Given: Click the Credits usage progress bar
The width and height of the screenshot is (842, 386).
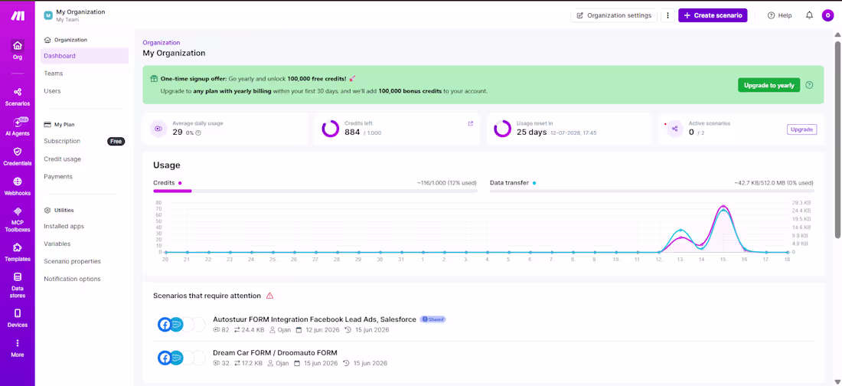Looking at the screenshot, I should (x=315, y=190).
